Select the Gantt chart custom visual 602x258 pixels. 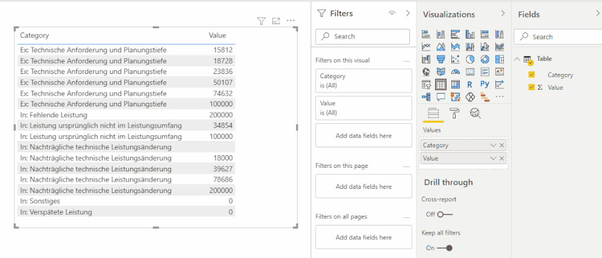(485, 97)
